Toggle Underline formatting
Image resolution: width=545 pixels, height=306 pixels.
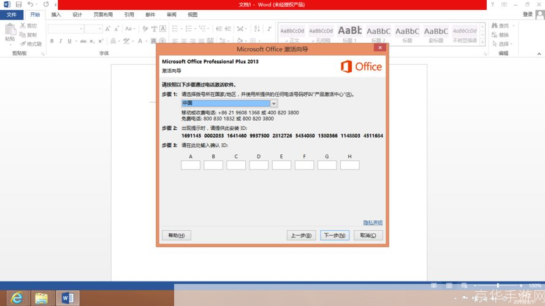(x=69, y=41)
